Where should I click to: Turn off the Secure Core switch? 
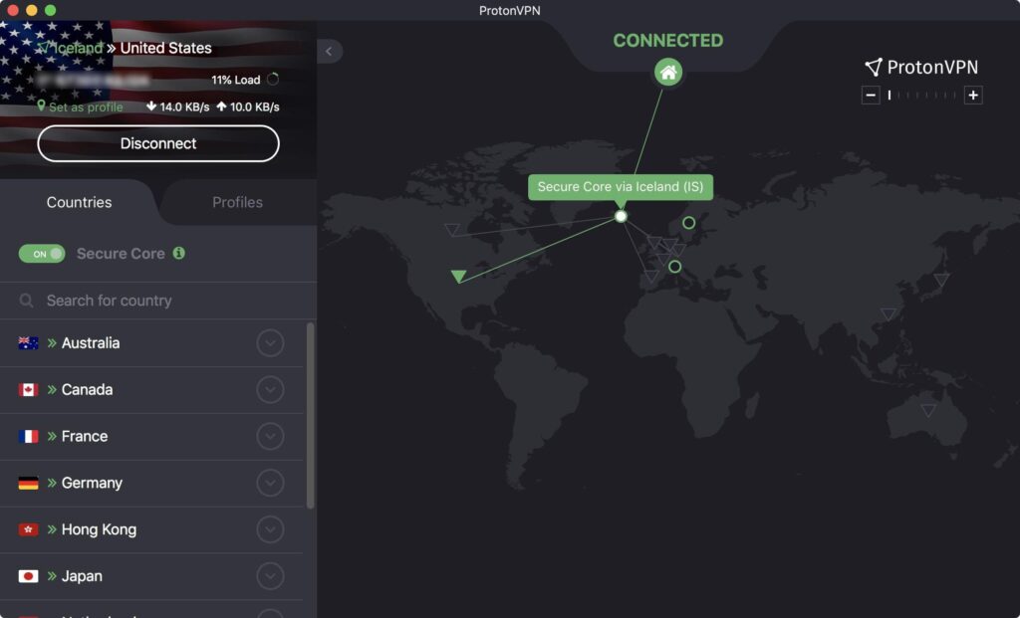[x=42, y=254]
